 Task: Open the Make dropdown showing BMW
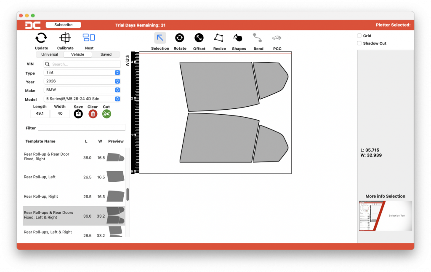pyautogui.click(x=82, y=90)
